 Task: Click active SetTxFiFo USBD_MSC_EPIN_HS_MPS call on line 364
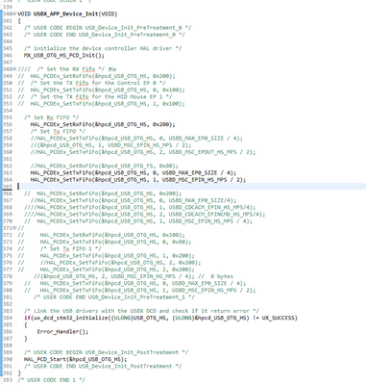138,180
